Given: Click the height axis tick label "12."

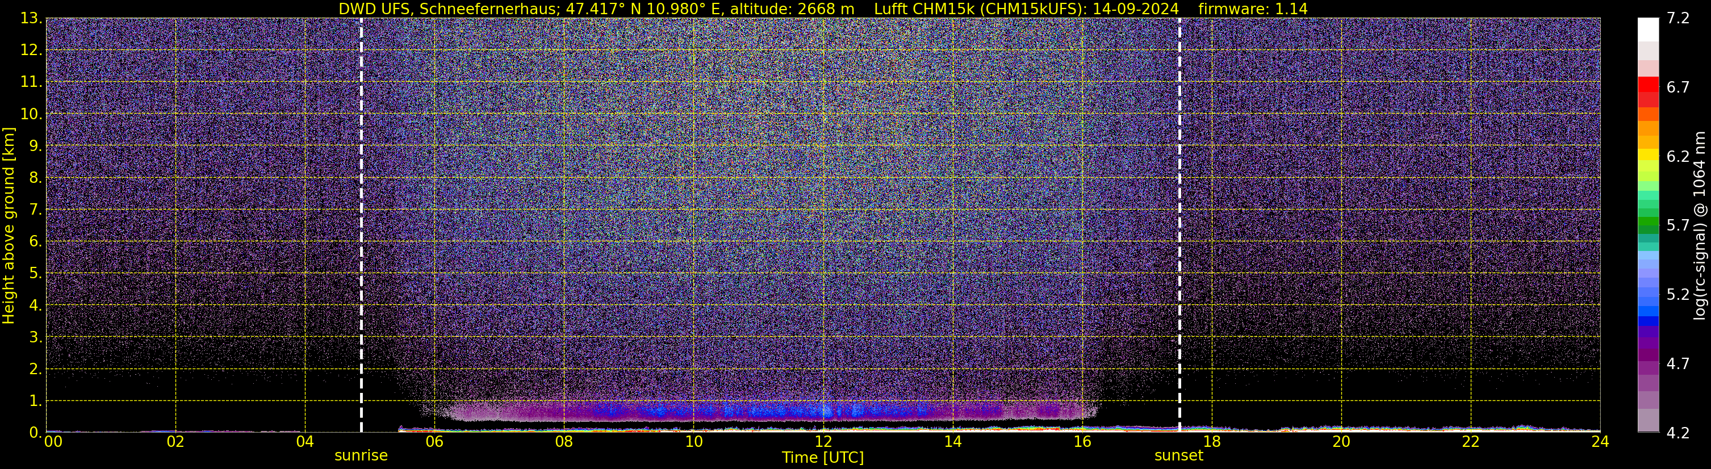Looking at the screenshot, I should coord(31,51).
